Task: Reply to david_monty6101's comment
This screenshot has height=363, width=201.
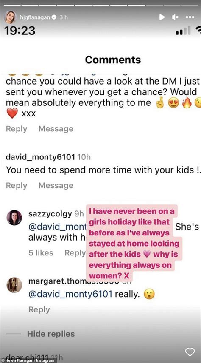Action: pyautogui.click(x=17, y=185)
